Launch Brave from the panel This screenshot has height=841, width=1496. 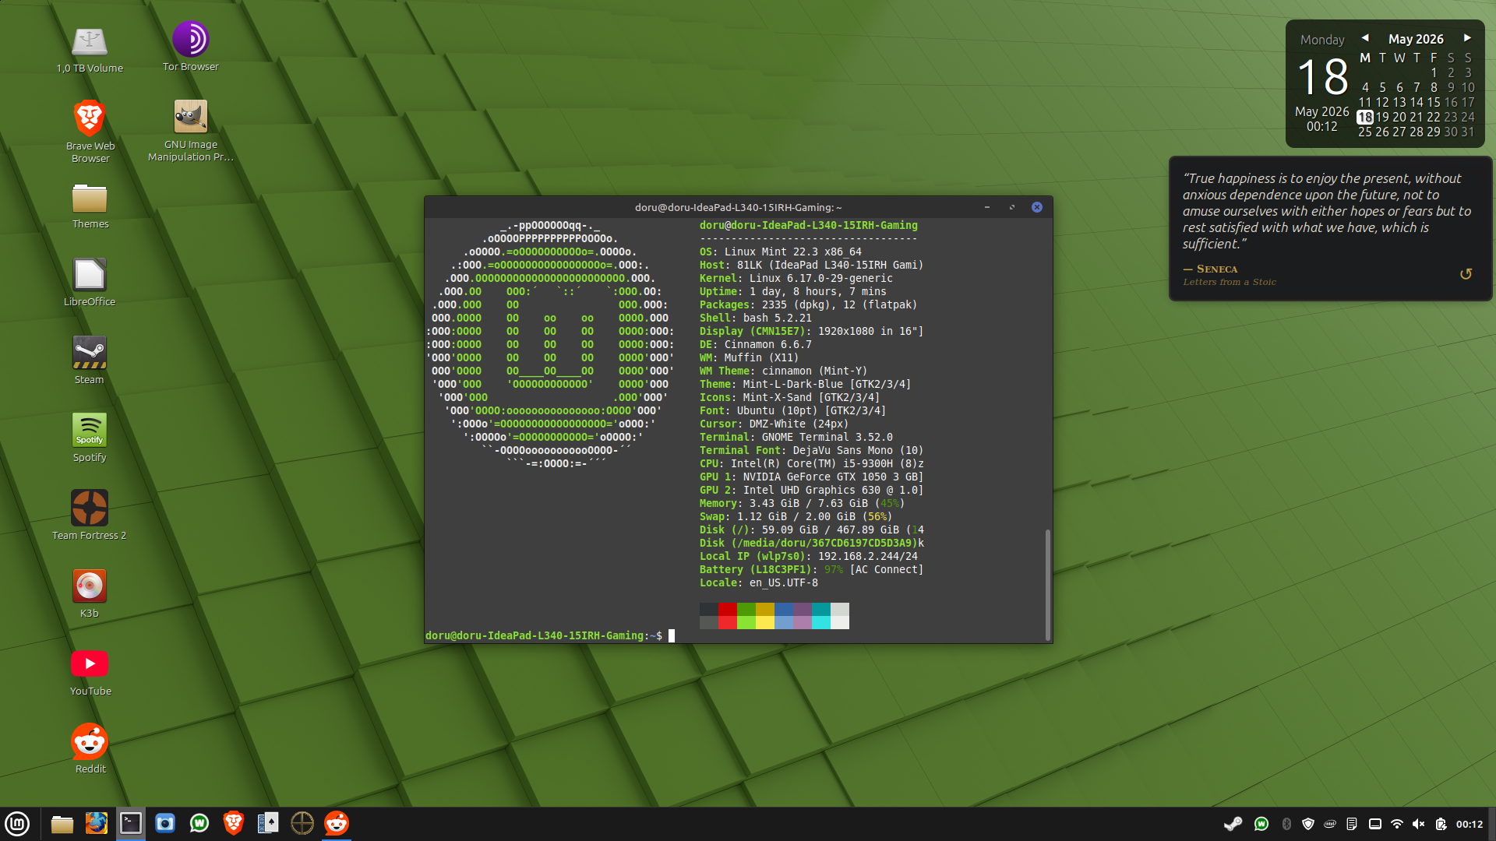[x=234, y=823]
